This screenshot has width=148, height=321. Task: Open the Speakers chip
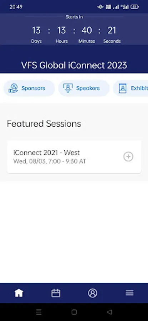point(84,88)
